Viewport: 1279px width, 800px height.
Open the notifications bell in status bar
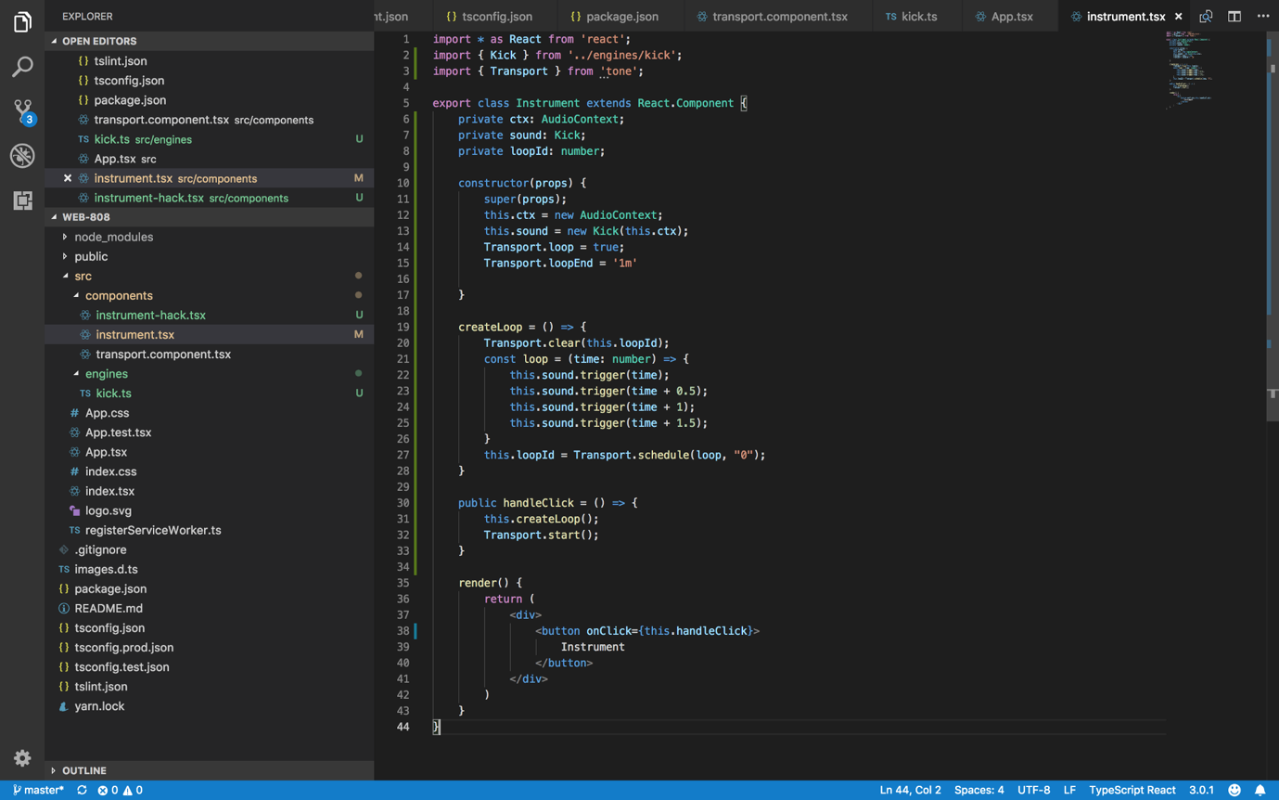tap(1260, 790)
